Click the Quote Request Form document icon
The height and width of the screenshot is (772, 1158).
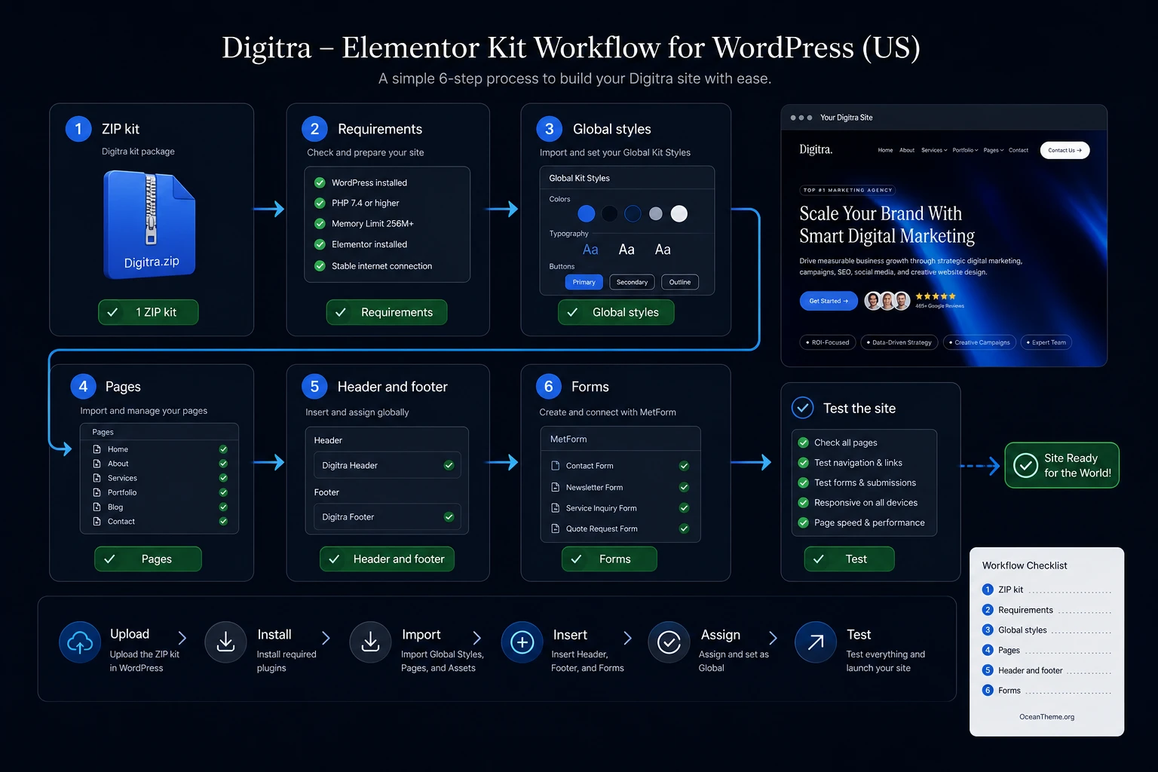pyautogui.click(x=555, y=528)
